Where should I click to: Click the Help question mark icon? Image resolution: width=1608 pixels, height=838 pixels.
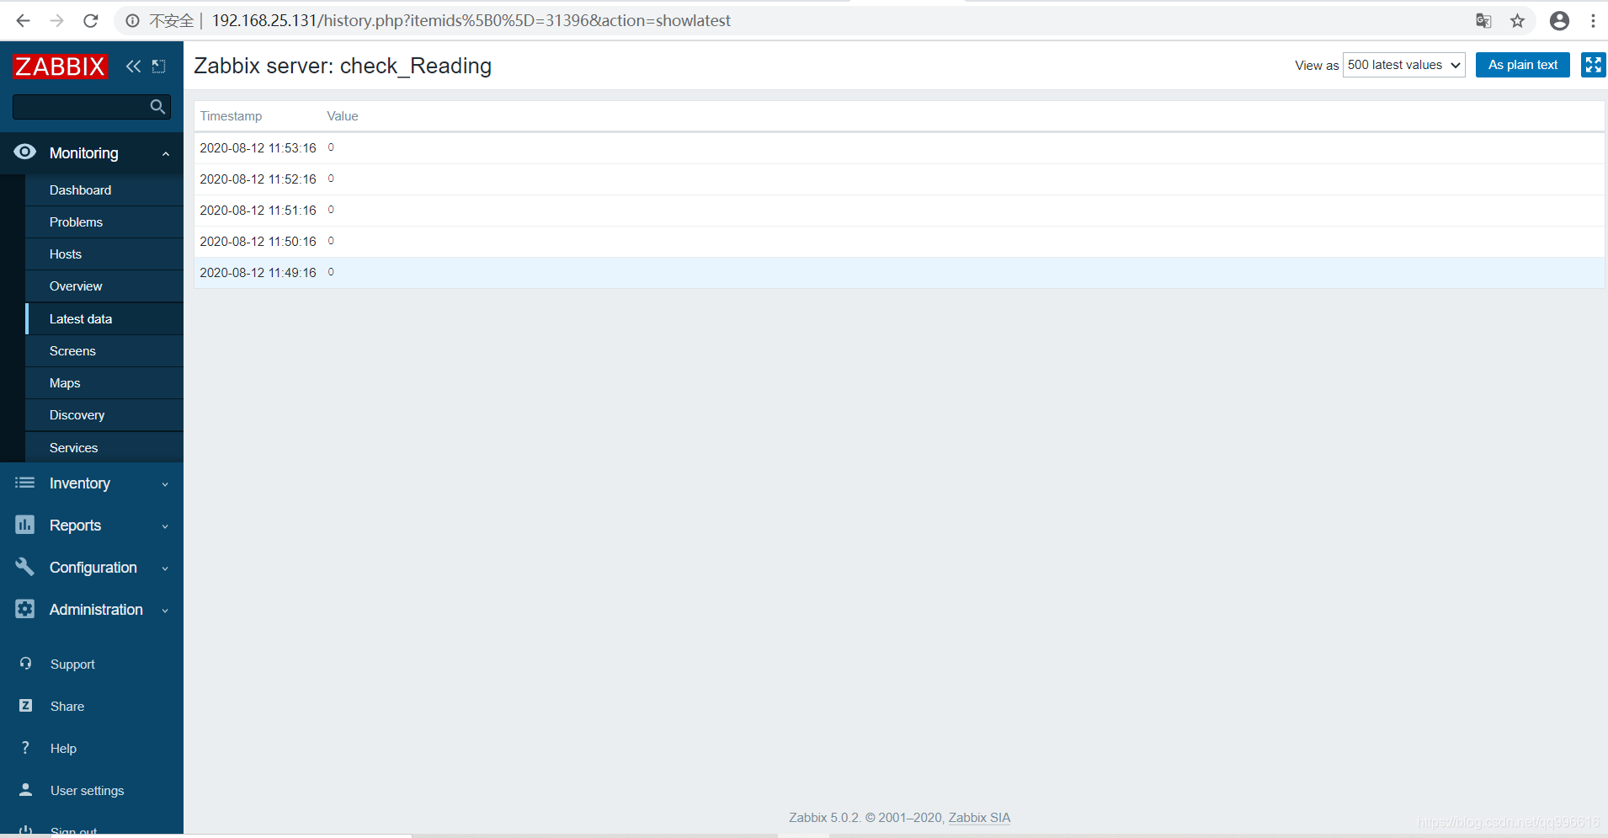(x=25, y=748)
